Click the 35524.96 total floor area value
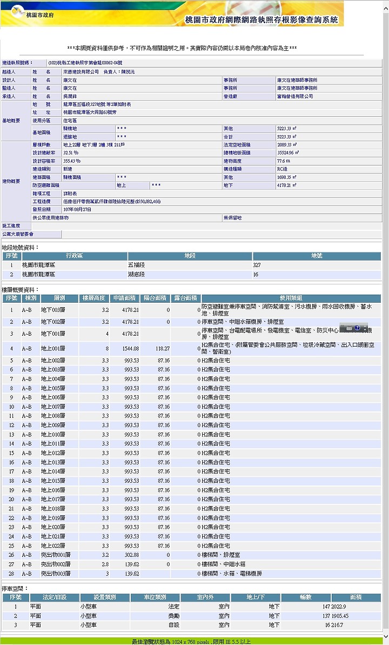This screenshot has height=645, width=389. (288, 152)
